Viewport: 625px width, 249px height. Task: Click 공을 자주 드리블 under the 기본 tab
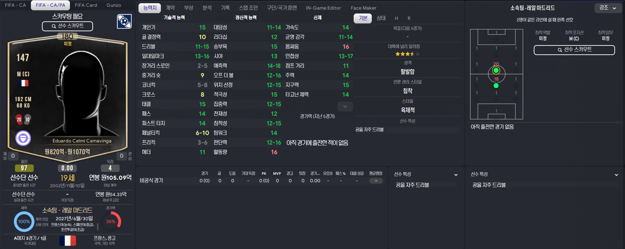pos(369,130)
